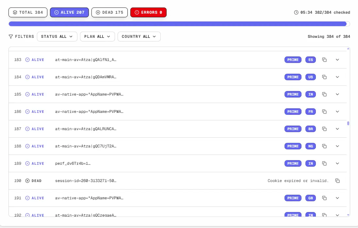The height and width of the screenshot is (228, 358).
Task: Click the scrollbar up arrow
Action: (348, 49)
